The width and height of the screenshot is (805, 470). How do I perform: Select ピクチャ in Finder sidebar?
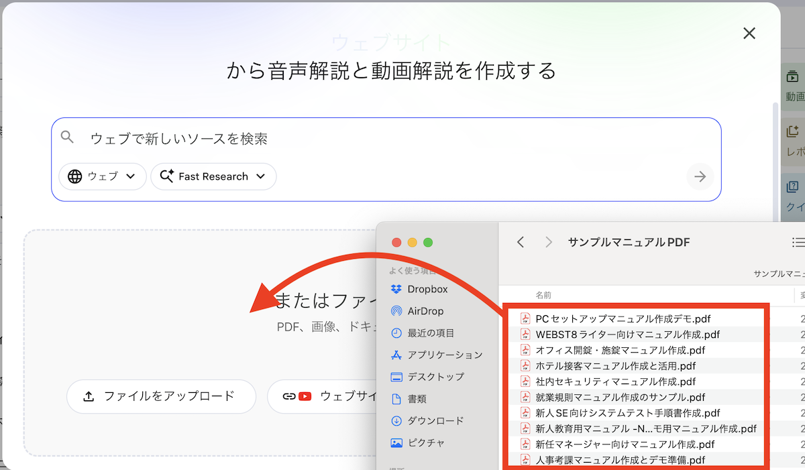[x=425, y=443]
